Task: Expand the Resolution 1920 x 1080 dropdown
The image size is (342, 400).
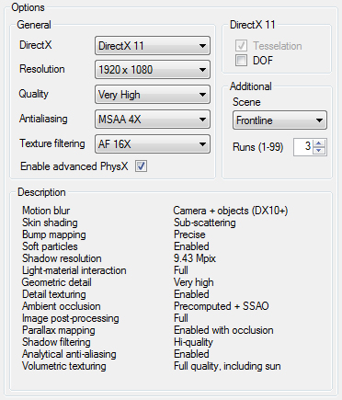Action: 153,70
